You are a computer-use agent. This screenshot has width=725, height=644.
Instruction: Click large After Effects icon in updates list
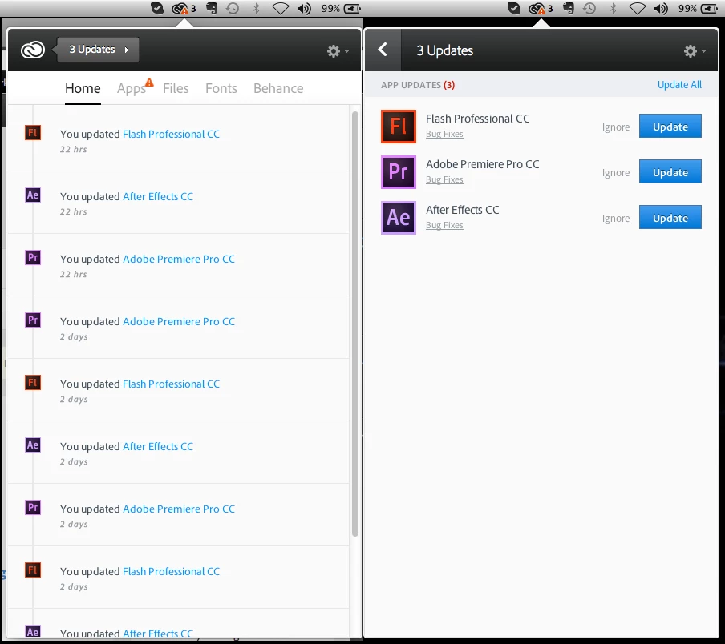pyautogui.click(x=399, y=218)
